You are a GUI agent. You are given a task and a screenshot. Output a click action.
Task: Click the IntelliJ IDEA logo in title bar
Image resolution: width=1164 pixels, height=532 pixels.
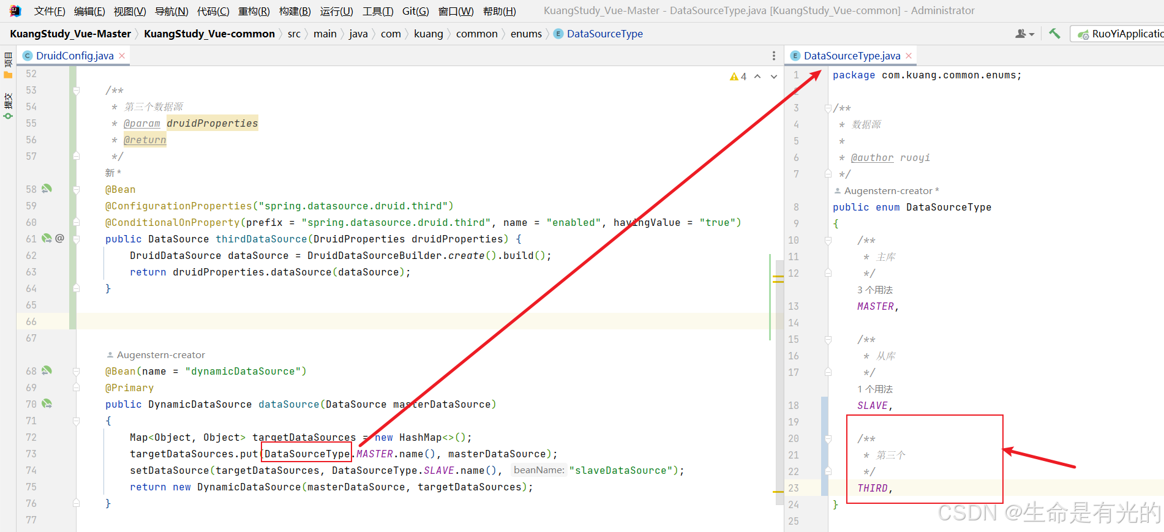pos(15,11)
